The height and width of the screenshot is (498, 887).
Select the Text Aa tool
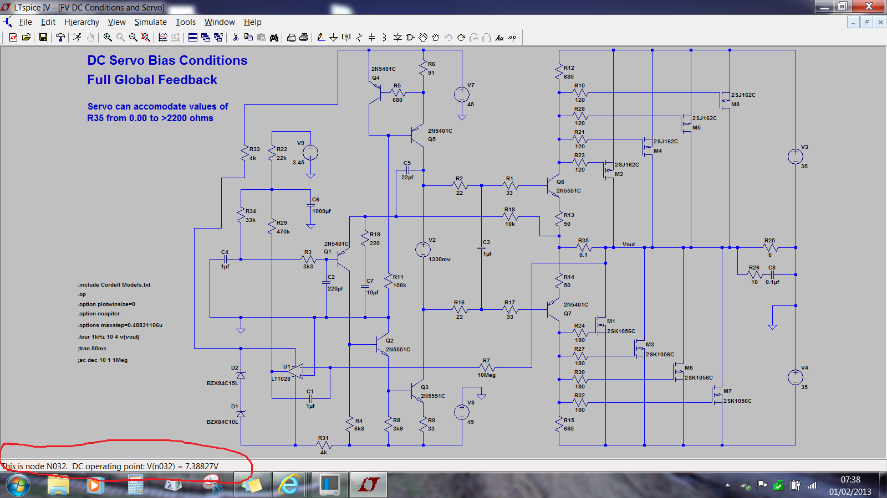coord(499,38)
